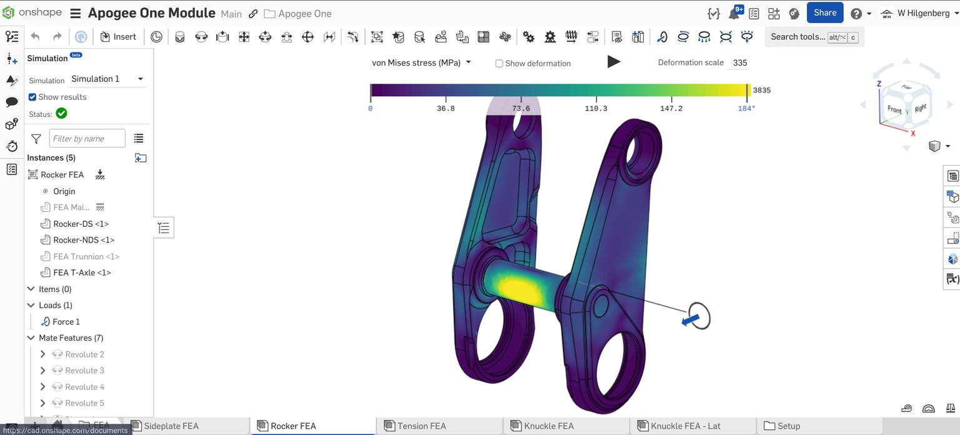Click the Share button

tap(824, 12)
